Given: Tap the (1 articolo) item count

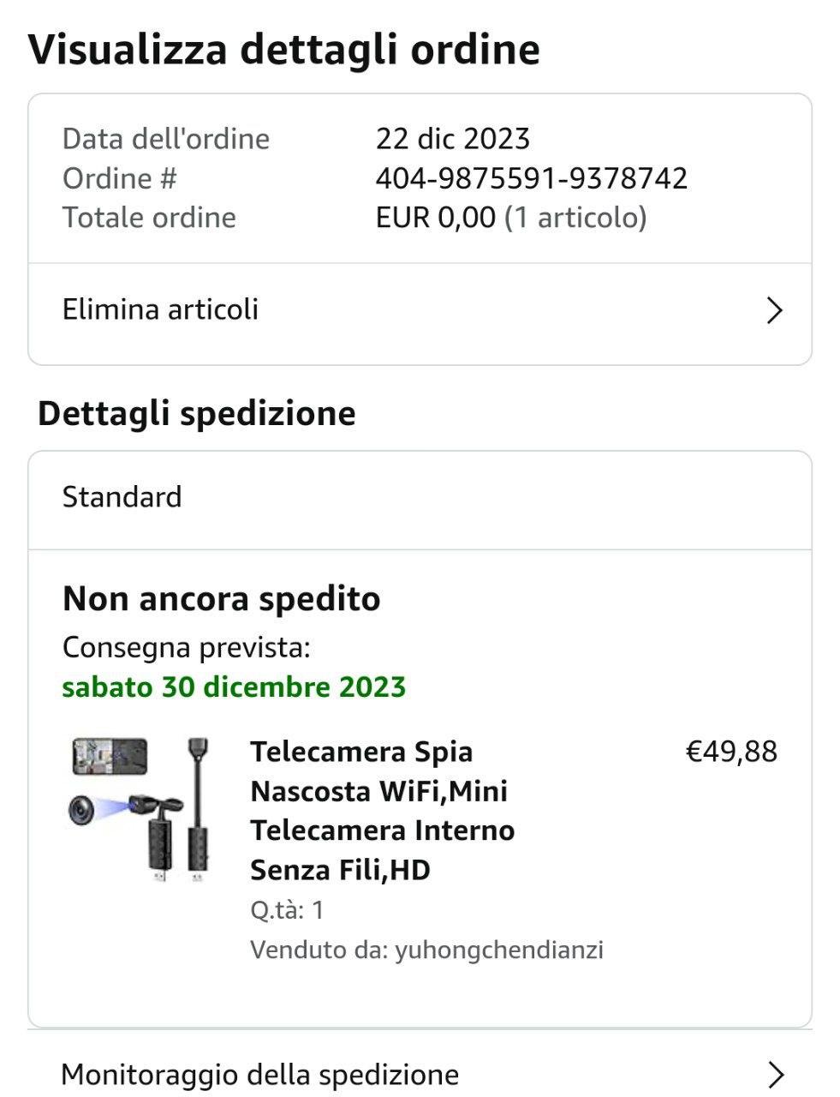Looking at the screenshot, I should [575, 218].
